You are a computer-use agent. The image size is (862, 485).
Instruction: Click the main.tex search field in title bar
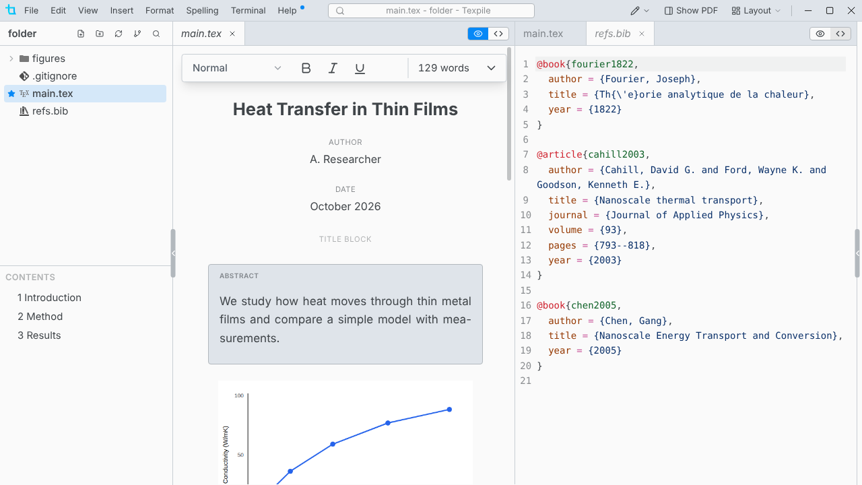tap(431, 11)
